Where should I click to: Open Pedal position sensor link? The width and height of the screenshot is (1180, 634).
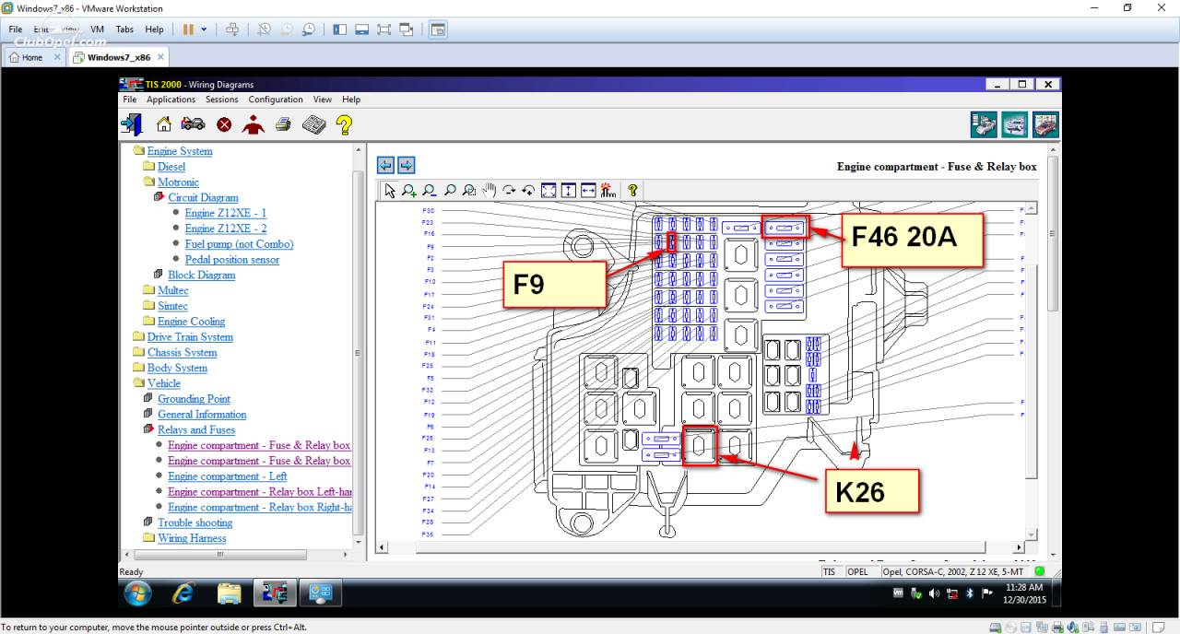[231, 260]
